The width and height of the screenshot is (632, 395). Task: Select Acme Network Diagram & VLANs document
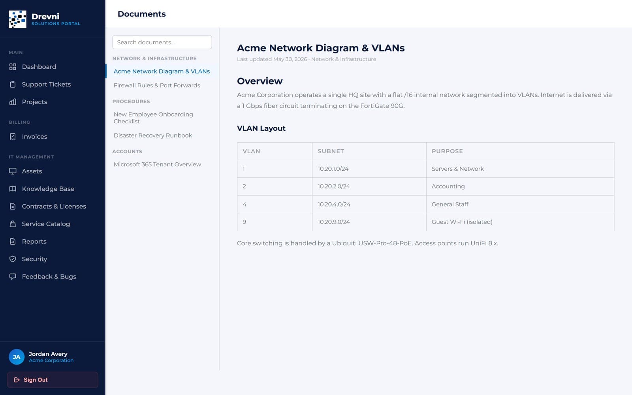(x=162, y=71)
